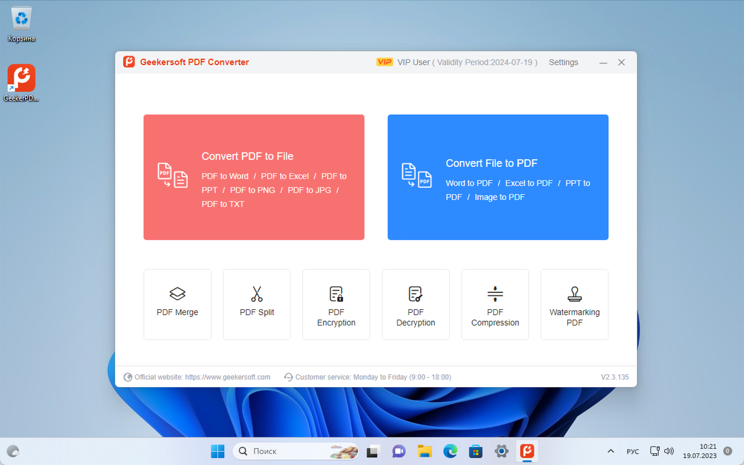The height and width of the screenshot is (465, 744).
Task: Click the Geekersoft PDF Converter taskbar icon
Action: coord(527,451)
